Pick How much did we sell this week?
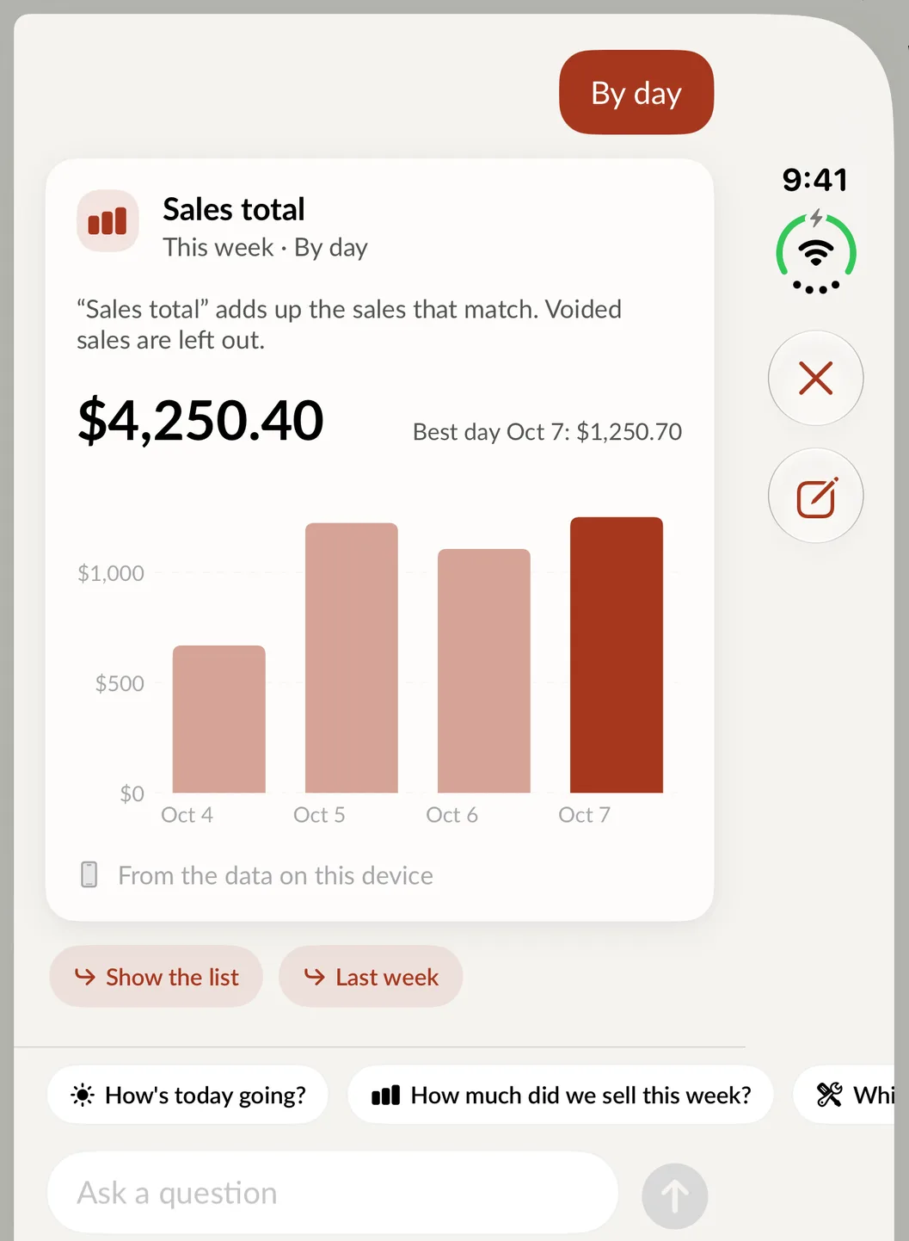 (x=561, y=1095)
